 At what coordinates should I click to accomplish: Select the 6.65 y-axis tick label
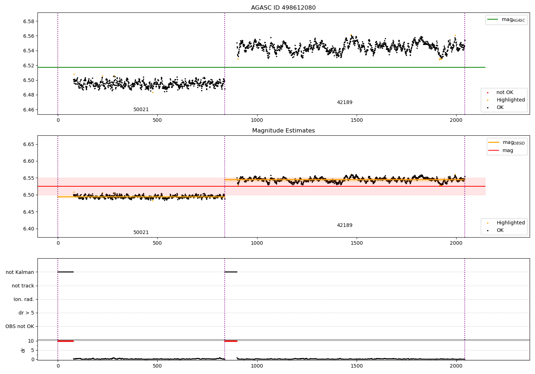click(x=29, y=144)
